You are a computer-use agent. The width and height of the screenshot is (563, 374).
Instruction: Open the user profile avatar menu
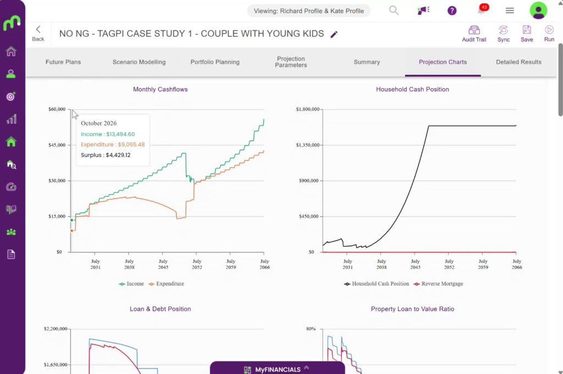click(x=538, y=10)
